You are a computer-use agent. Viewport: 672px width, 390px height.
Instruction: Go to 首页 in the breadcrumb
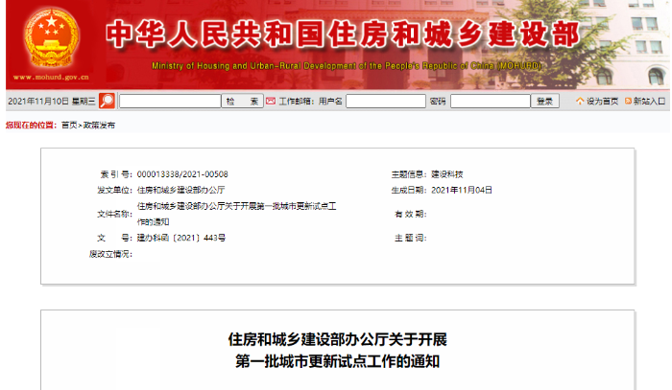68,125
